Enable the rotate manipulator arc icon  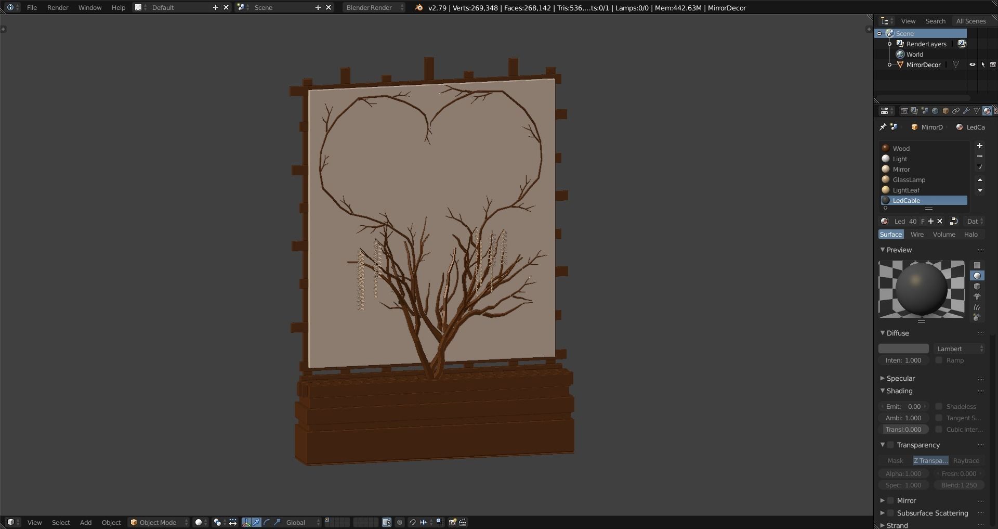pyautogui.click(x=267, y=522)
